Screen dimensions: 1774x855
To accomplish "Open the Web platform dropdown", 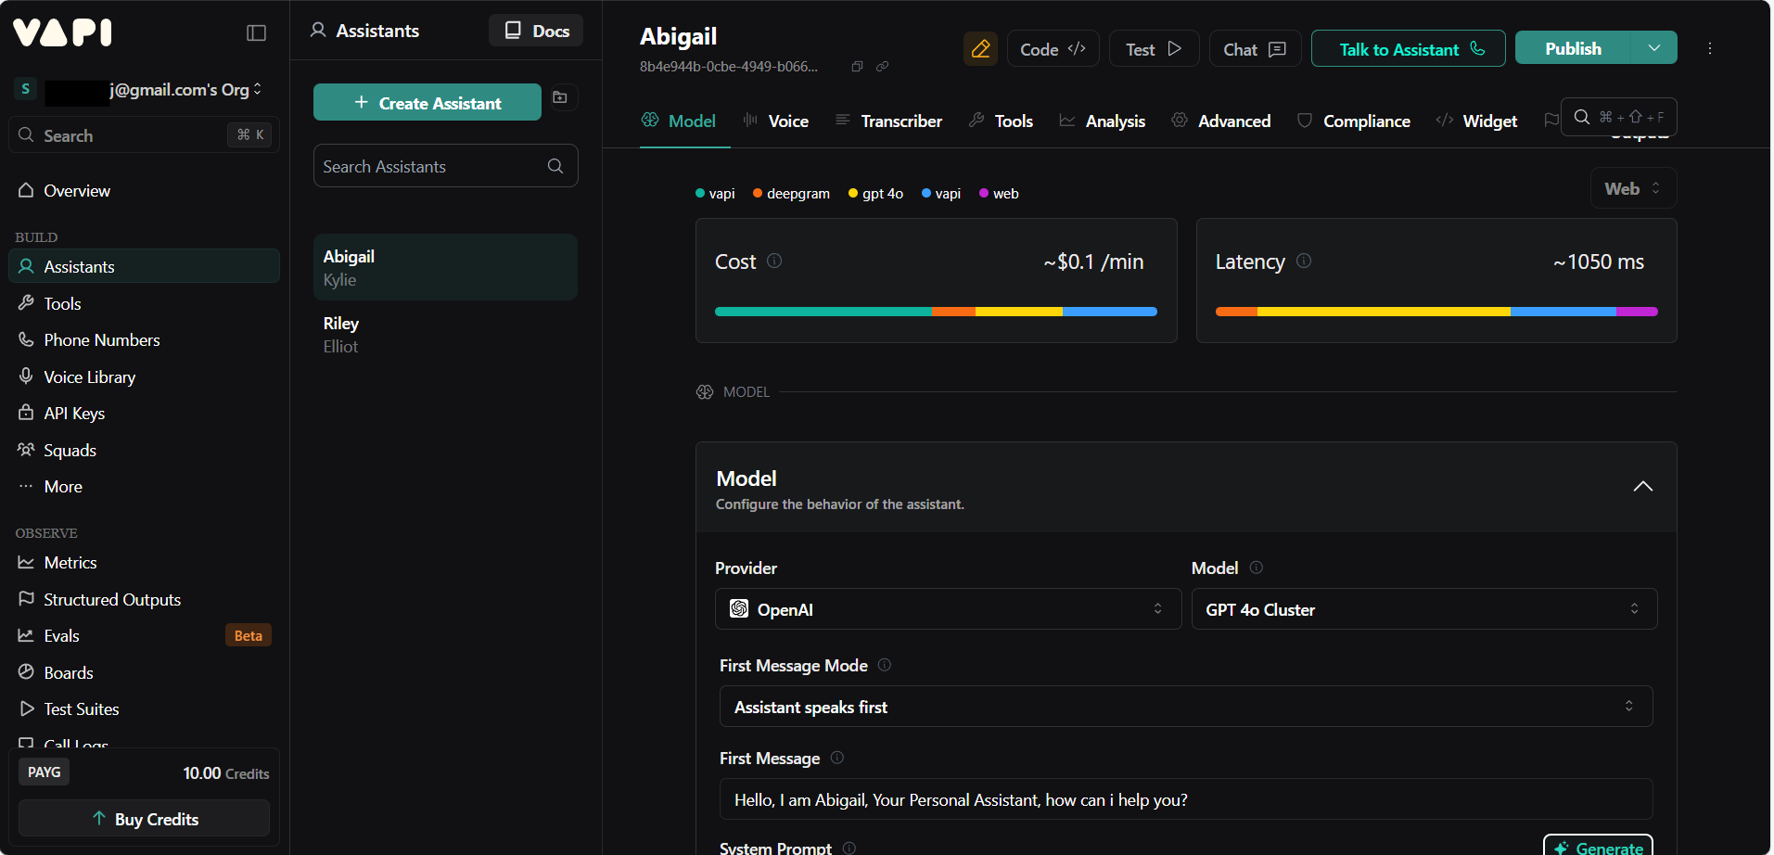I will [1633, 188].
